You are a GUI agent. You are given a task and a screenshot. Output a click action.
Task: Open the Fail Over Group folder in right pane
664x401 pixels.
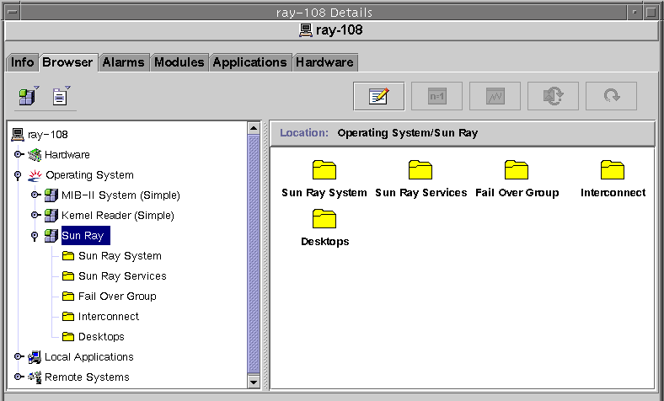click(x=517, y=170)
